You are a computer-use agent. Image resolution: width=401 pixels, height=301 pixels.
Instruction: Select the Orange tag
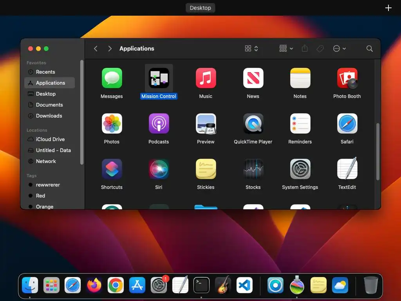pyautogui.click(x=50, y=207)
